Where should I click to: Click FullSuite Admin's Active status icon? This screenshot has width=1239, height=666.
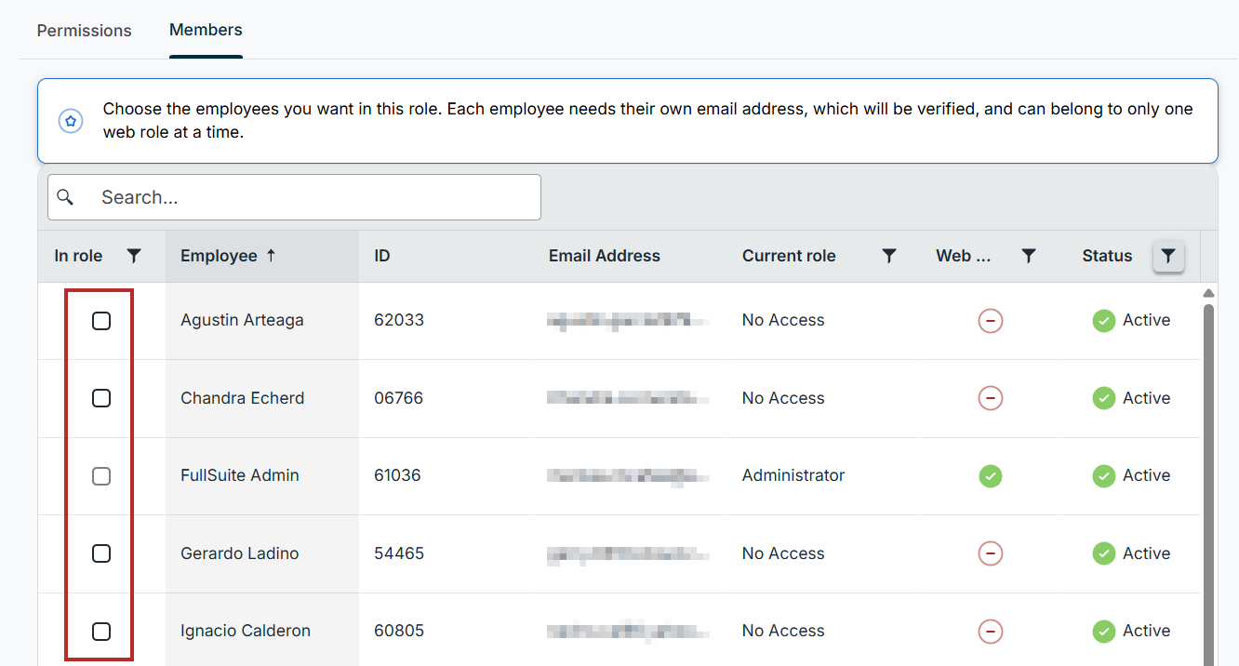1104,476
